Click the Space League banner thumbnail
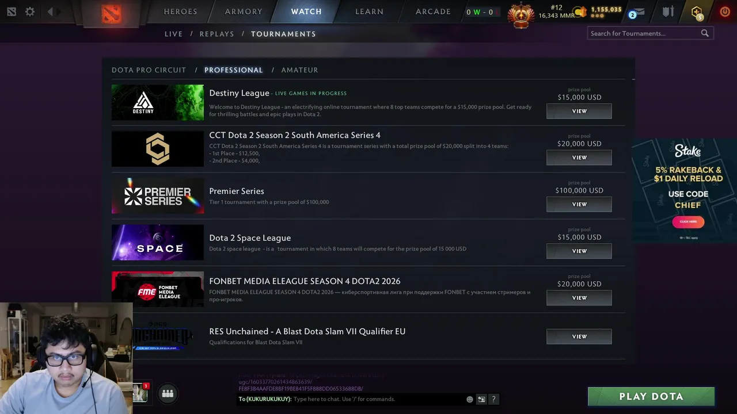 point(158,242)
